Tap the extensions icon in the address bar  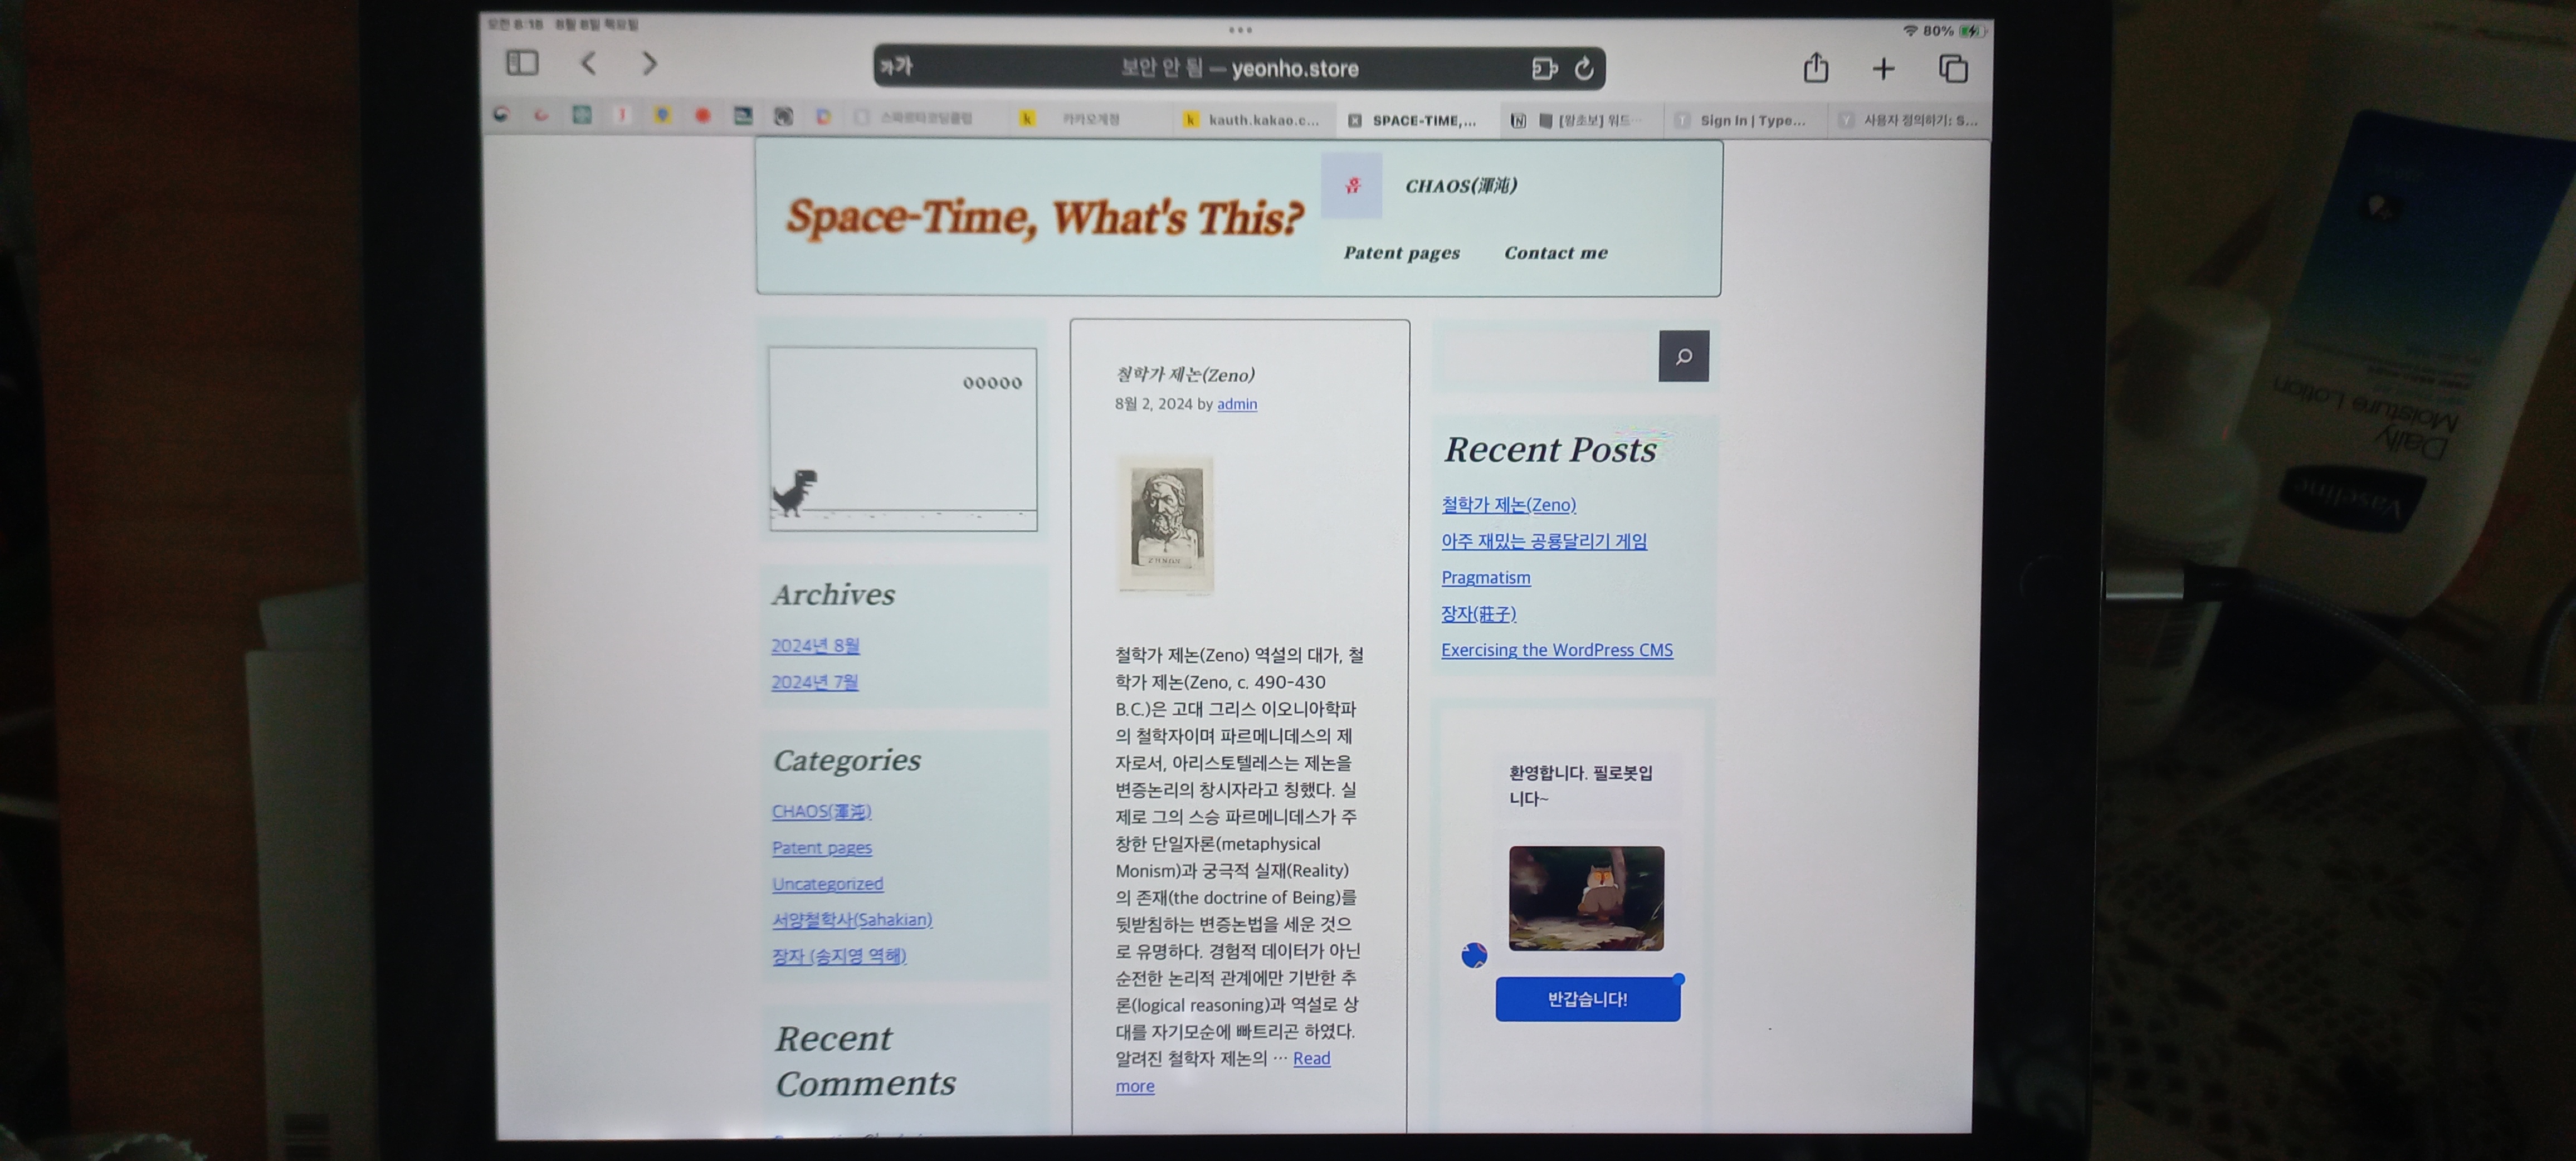point(1544,68)
